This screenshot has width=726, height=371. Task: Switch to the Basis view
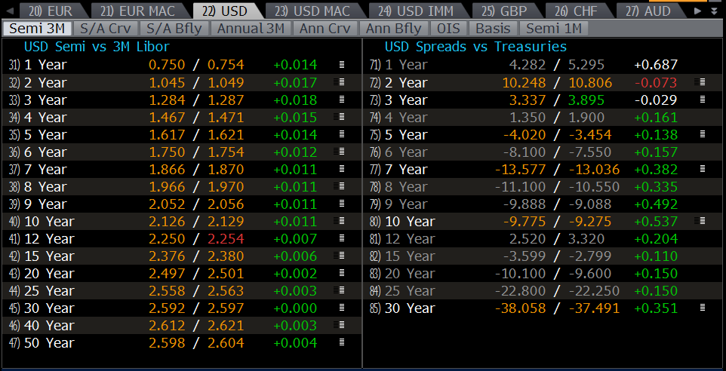coord(492,29)
